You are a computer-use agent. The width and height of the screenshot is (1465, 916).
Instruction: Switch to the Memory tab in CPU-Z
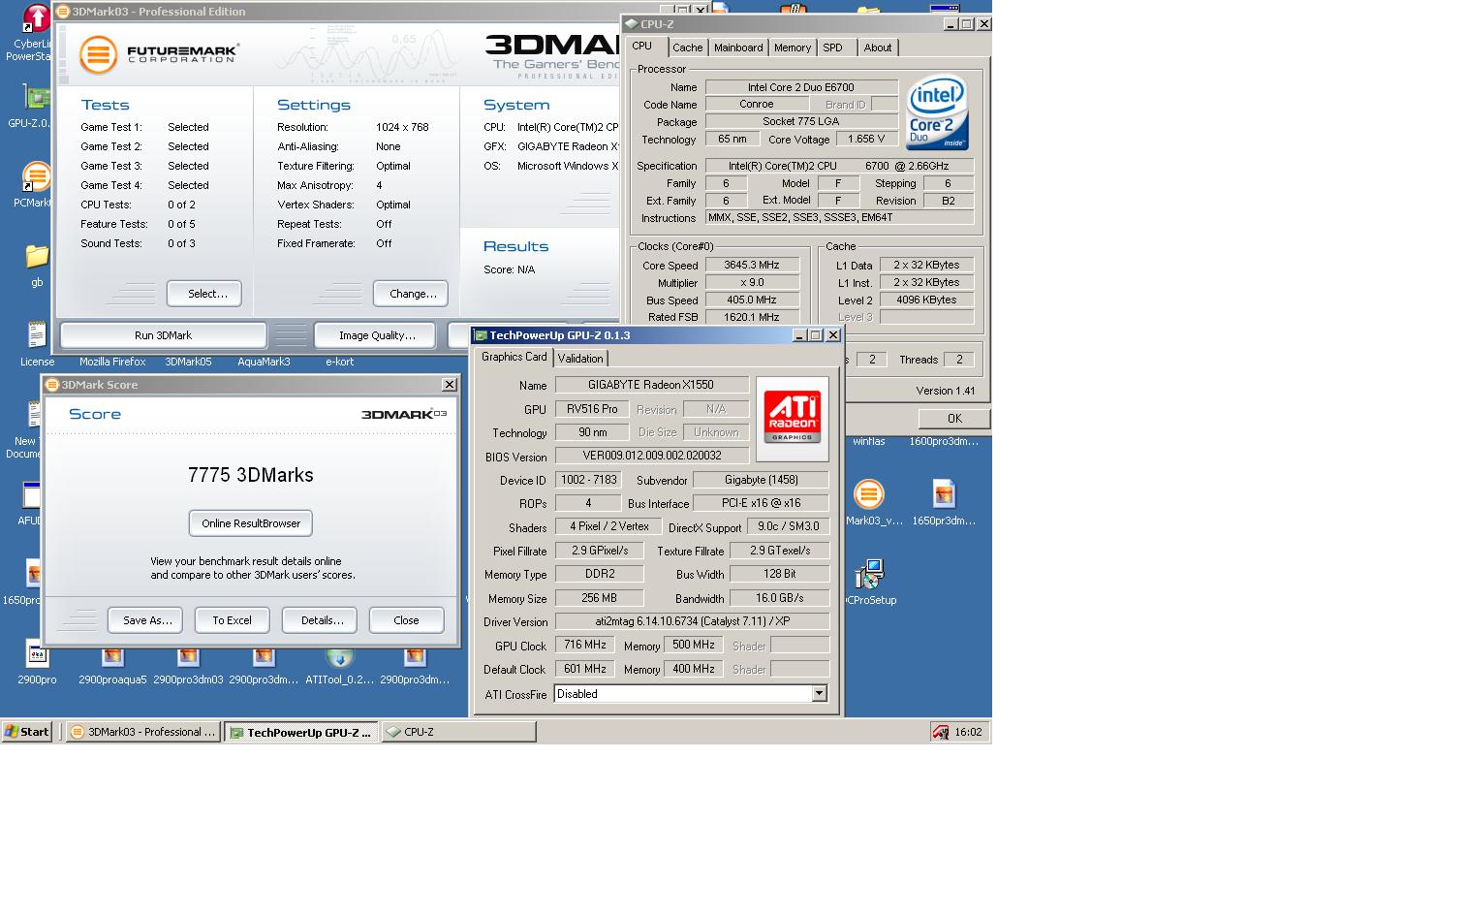[793, 47]
